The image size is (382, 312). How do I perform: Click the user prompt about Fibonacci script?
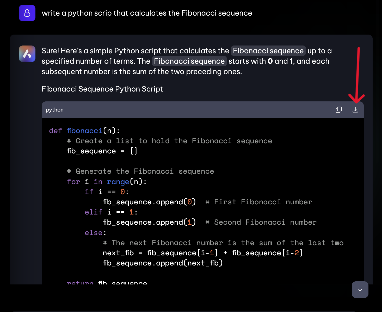pos(147,13)
